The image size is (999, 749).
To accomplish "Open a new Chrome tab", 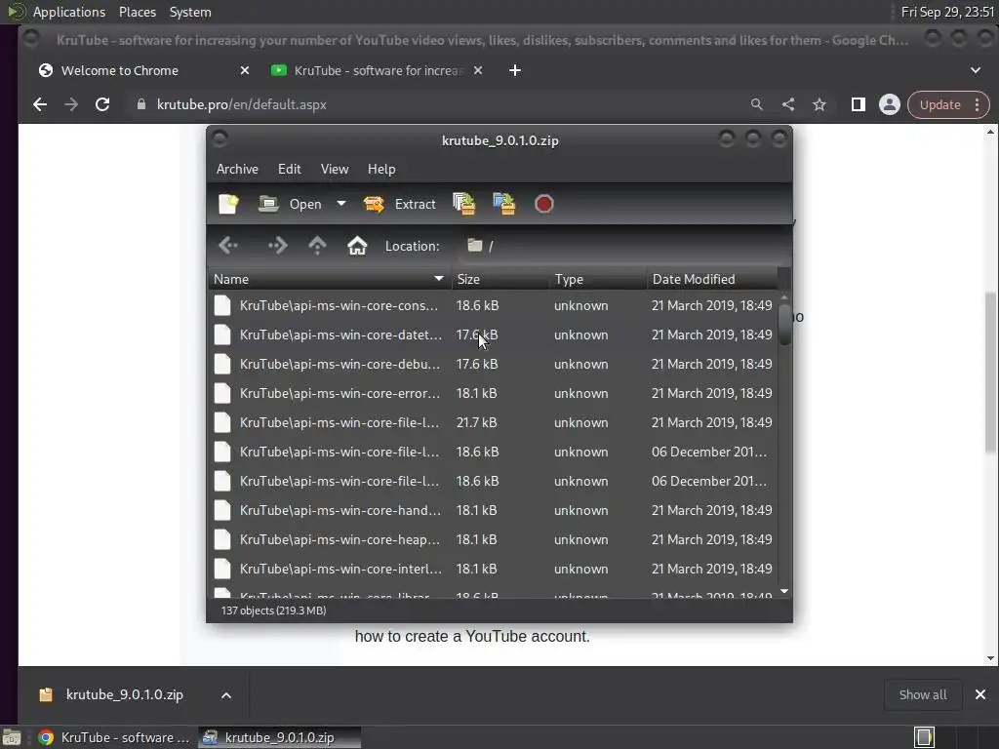I will 515,70.
